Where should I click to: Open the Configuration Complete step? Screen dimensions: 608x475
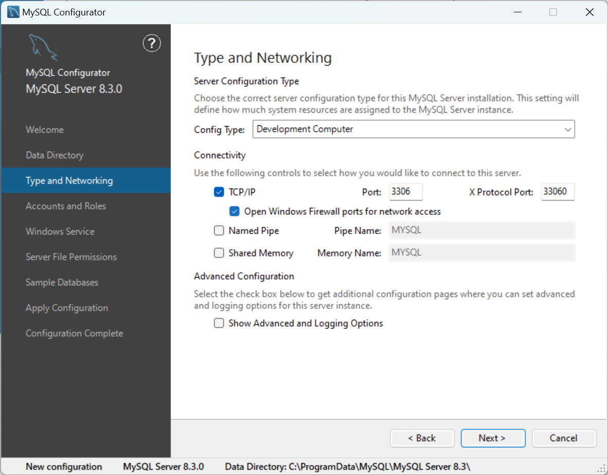pos(85,333)
